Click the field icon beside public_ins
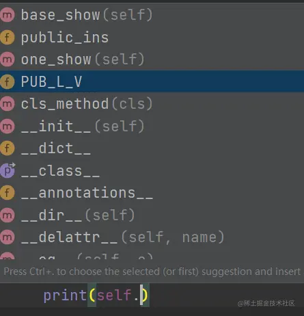 tap(8, 37)
